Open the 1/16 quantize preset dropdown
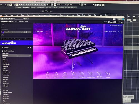The width and height of the screenshot is (139, 104). coord(89,5)
